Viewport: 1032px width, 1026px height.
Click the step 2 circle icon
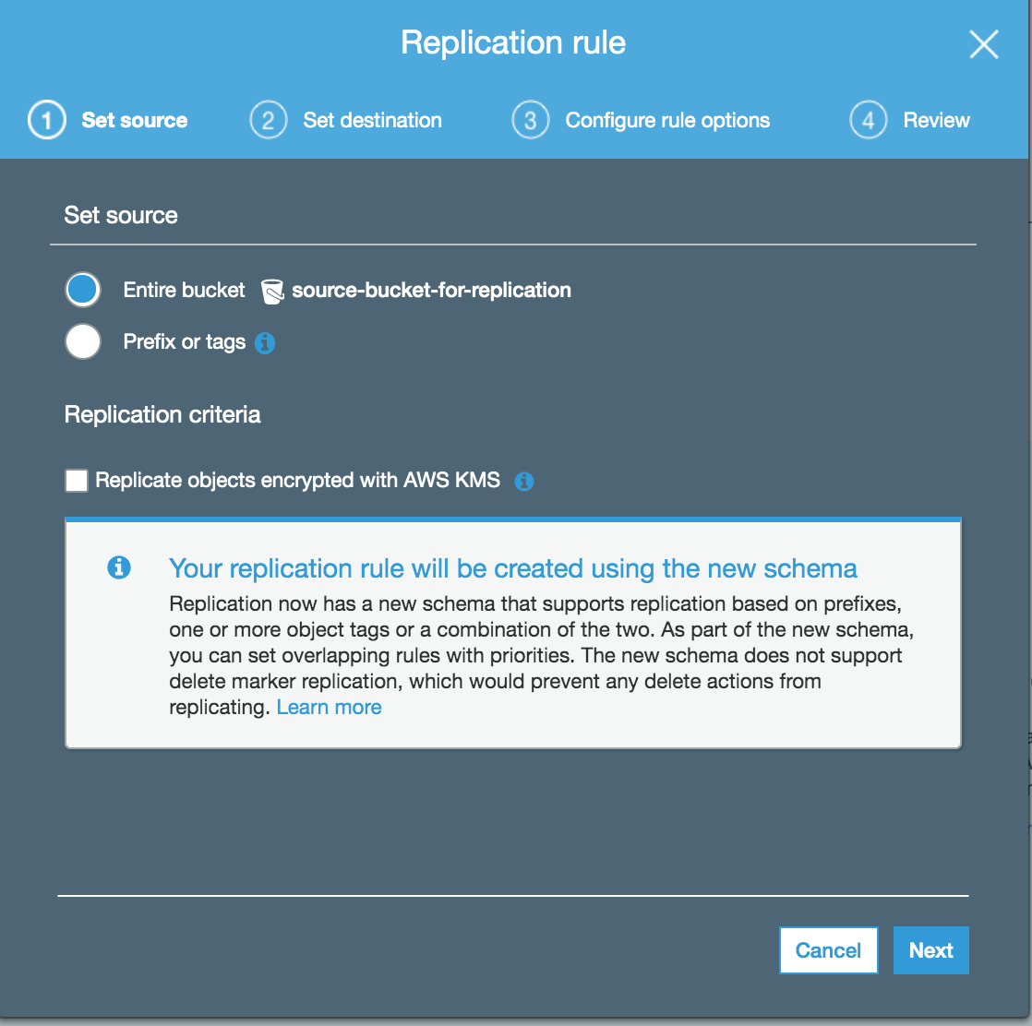coord(268,120)
